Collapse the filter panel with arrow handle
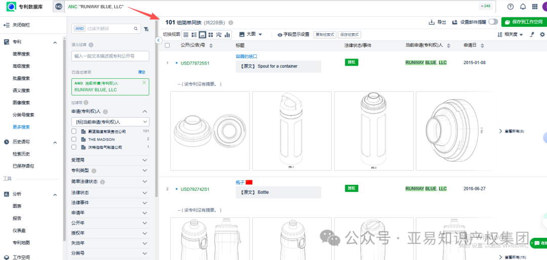Screen dimensions: 547x260 pos(158,40)
